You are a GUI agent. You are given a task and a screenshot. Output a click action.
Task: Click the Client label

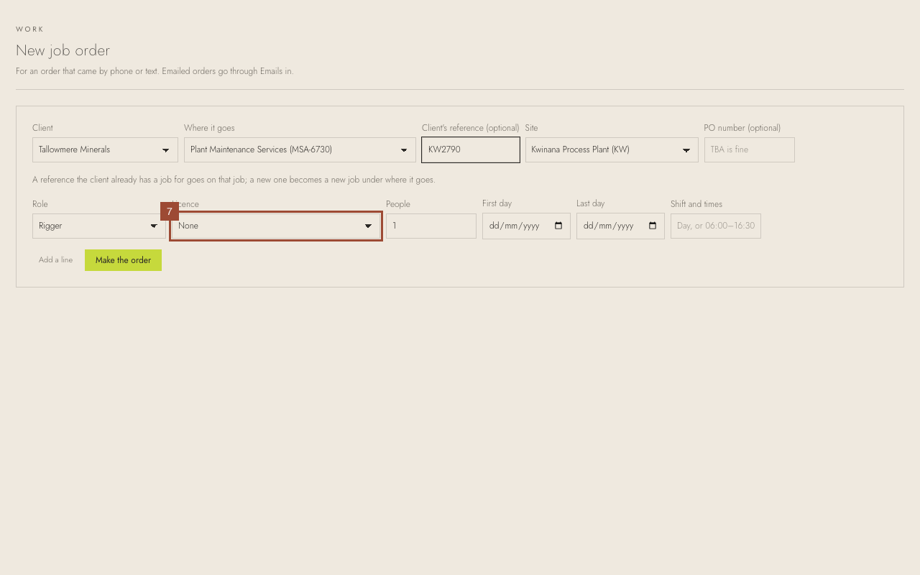click(42, 128)
